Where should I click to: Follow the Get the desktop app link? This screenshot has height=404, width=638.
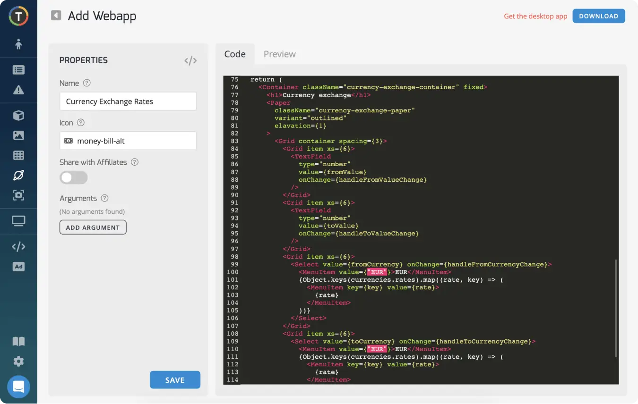point(535,16)
